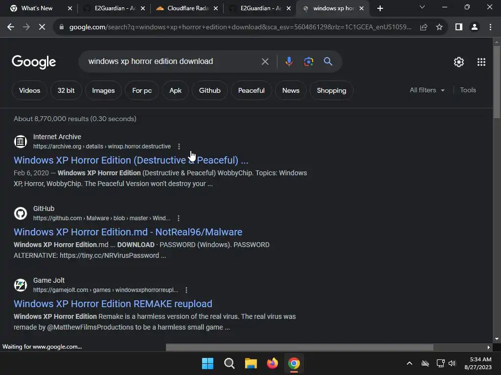Bookmark this page with the star icon
Image resolution: width=501 pixels, height=375 pixels.
point(439,27)
